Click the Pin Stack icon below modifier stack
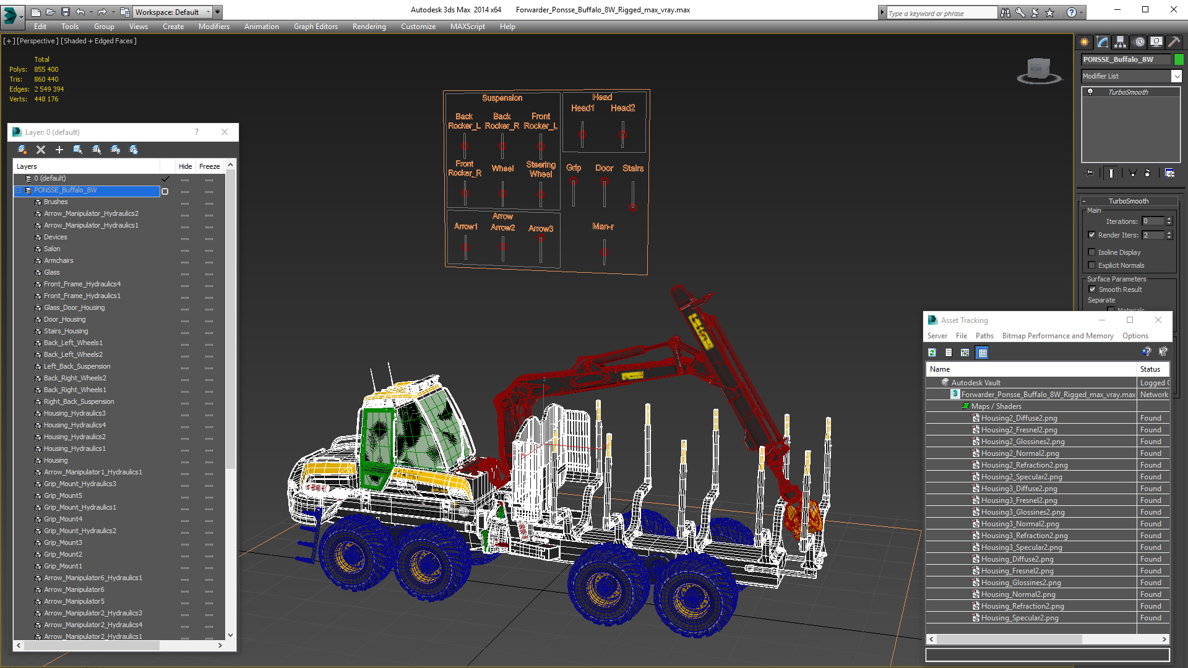The image size is (1188, 668). tap(1090, 173)
